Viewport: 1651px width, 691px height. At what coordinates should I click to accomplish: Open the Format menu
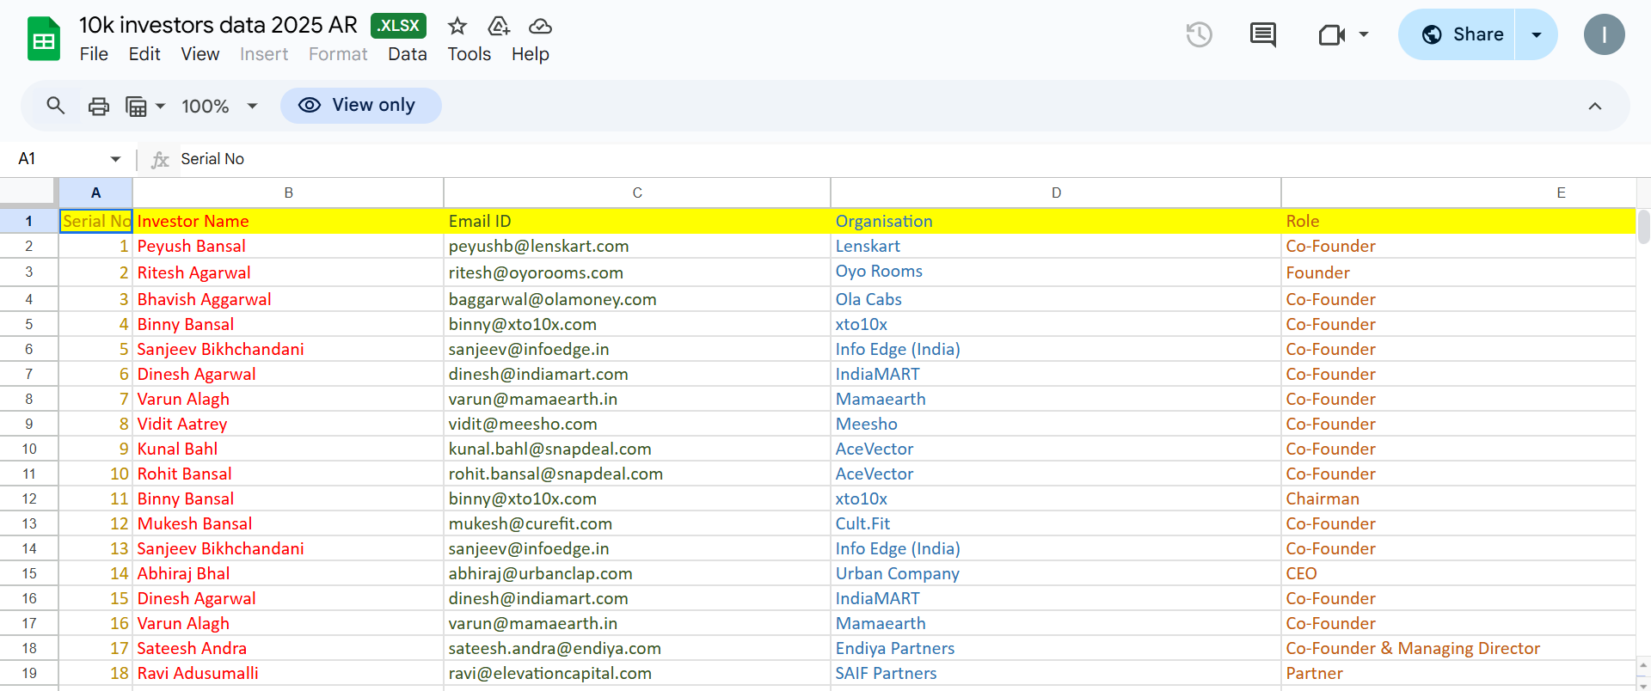[x=338, y=54]
